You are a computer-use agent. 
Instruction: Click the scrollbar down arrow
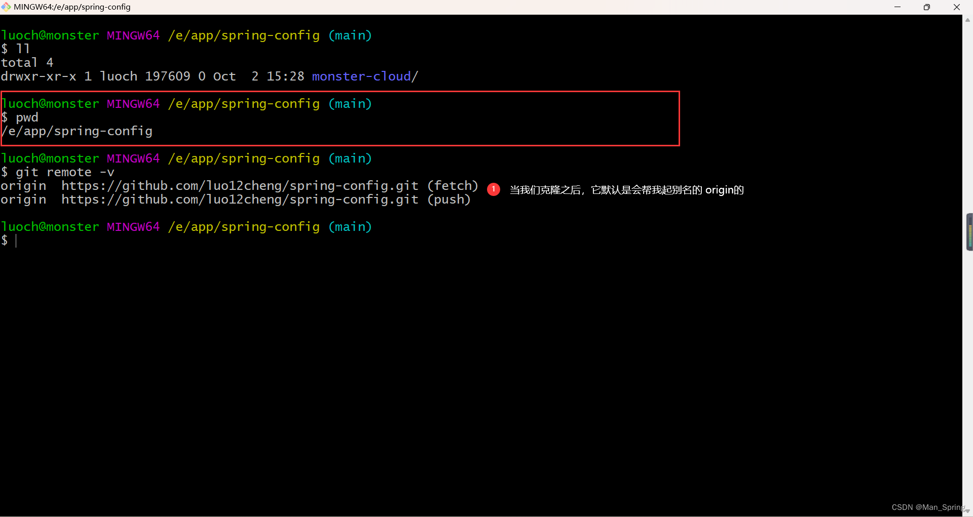click(967, 511)
